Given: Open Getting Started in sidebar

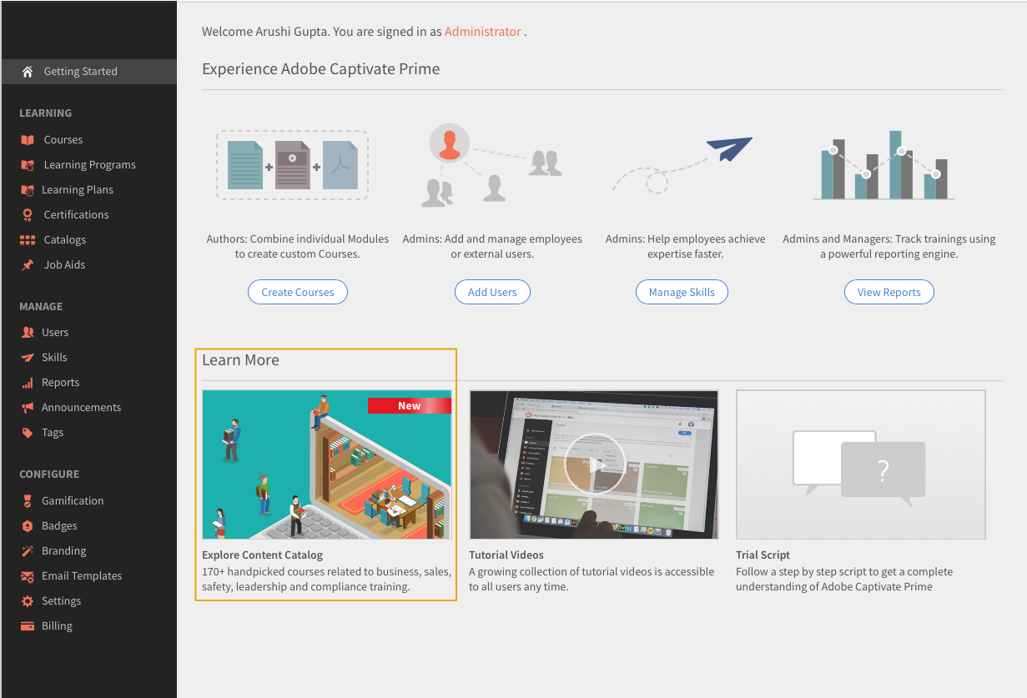Looking at the screenshot, I should click(88, 72).
